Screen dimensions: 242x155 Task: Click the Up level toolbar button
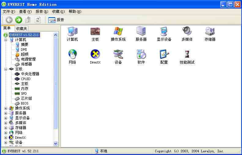(28, 20)
